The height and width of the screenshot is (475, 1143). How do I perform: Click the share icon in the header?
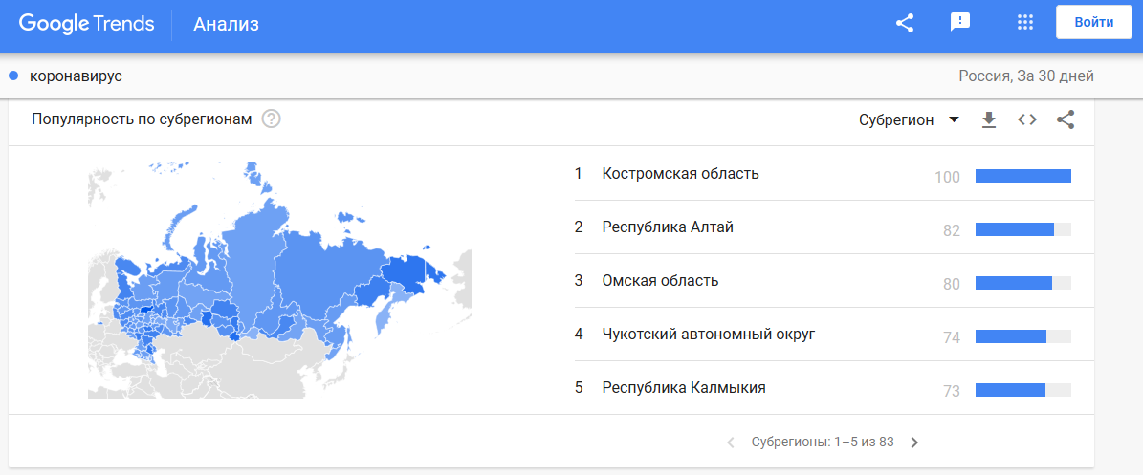(x=905, y=23)
